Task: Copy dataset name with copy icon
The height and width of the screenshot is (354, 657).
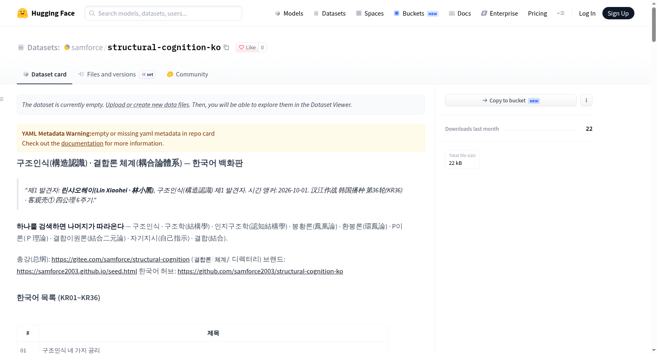Action: point(226,47)
